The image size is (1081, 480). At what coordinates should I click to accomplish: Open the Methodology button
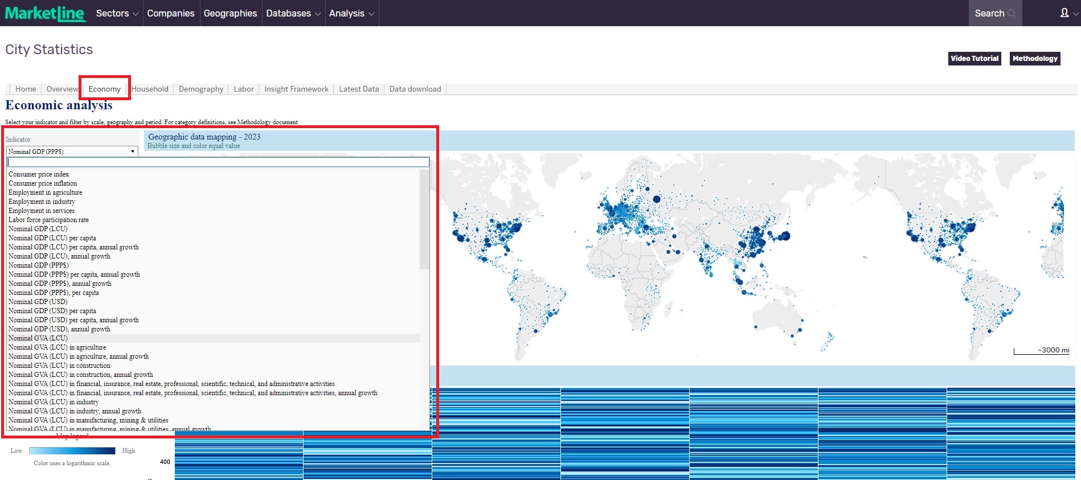[1034, 59]
